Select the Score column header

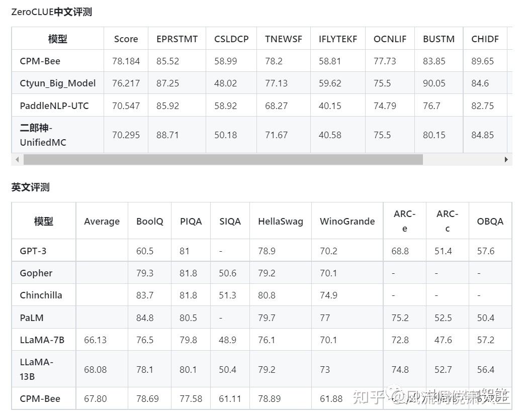pyautogui.click(x=126, y=39)
